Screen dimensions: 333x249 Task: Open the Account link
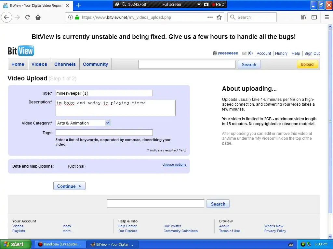pos(264,53)
